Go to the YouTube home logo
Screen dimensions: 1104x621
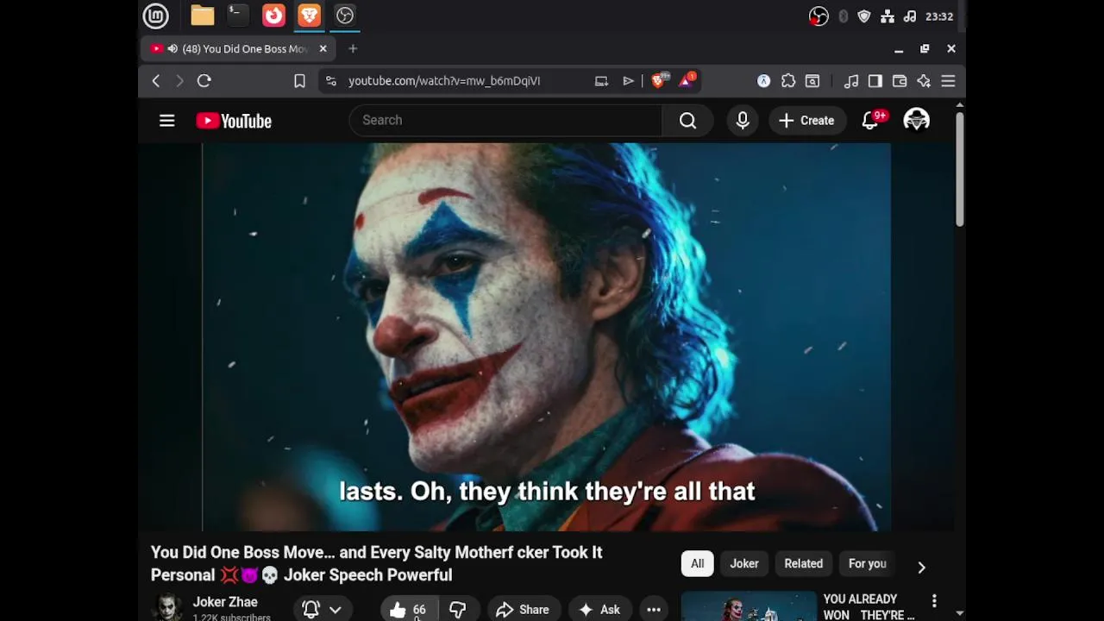(234, 121)
